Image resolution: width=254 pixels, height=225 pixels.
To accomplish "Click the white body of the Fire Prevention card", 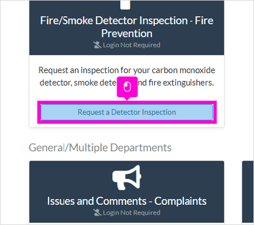I will (127, 91).
